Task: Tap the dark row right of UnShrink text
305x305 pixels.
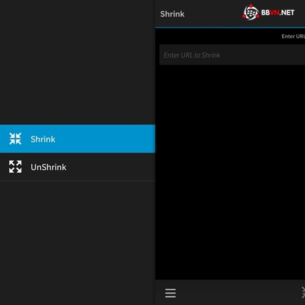Action: (111, 167)
